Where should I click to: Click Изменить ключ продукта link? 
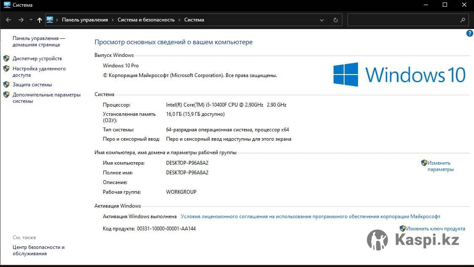pos(435,229)
